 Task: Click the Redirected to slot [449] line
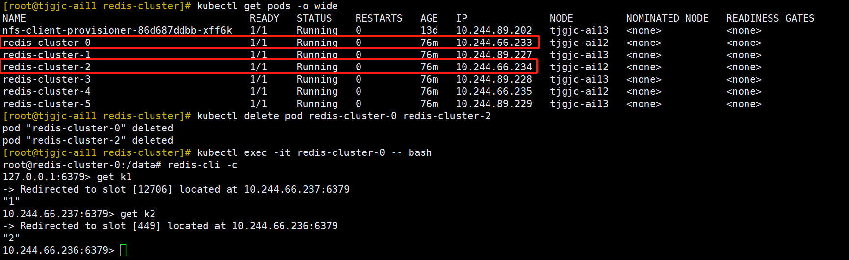tap(170, 226)
